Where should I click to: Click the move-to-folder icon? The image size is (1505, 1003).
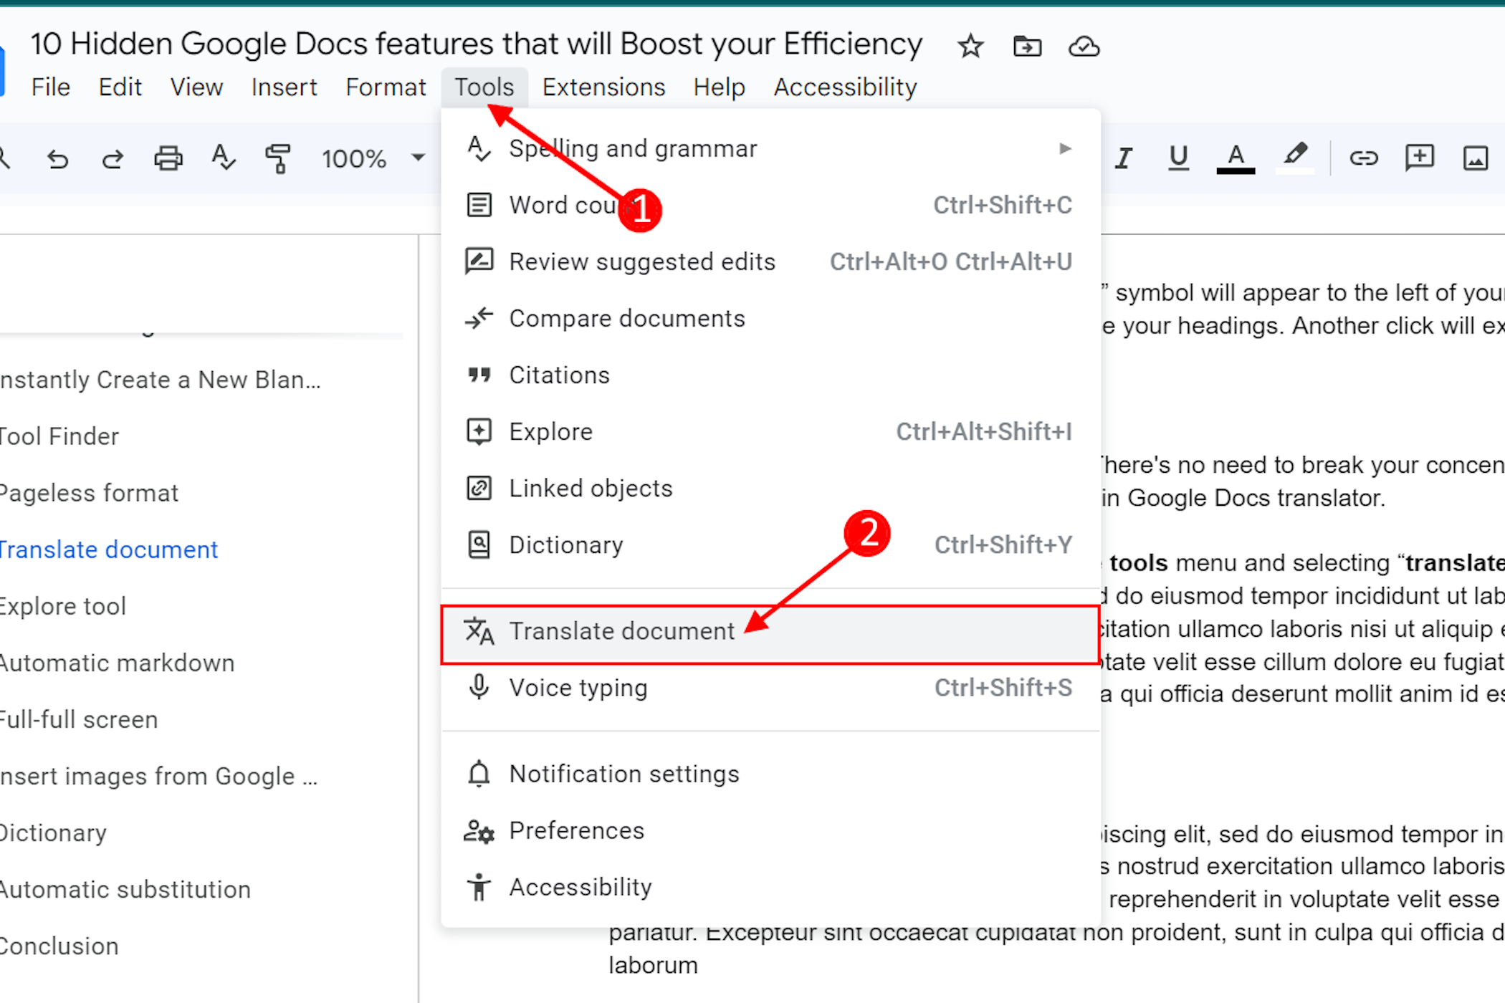point(1027,47)
